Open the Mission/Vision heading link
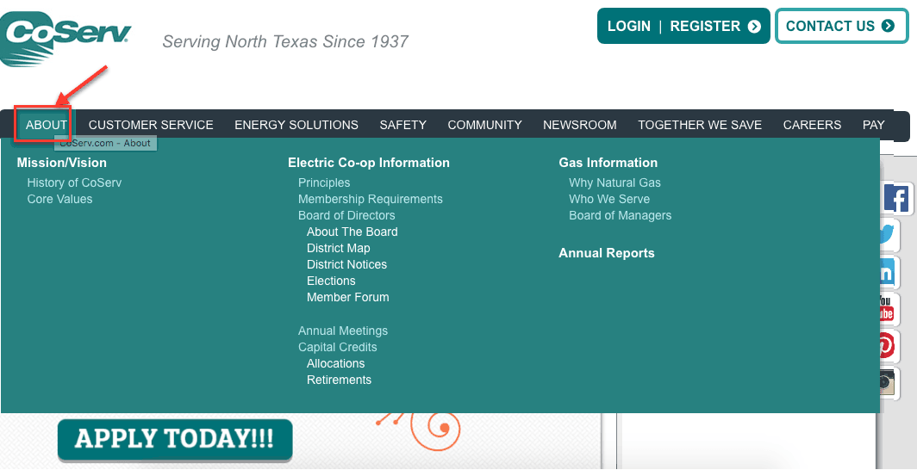This screenshot has height=470, width=917. click(x=62, y=163)
